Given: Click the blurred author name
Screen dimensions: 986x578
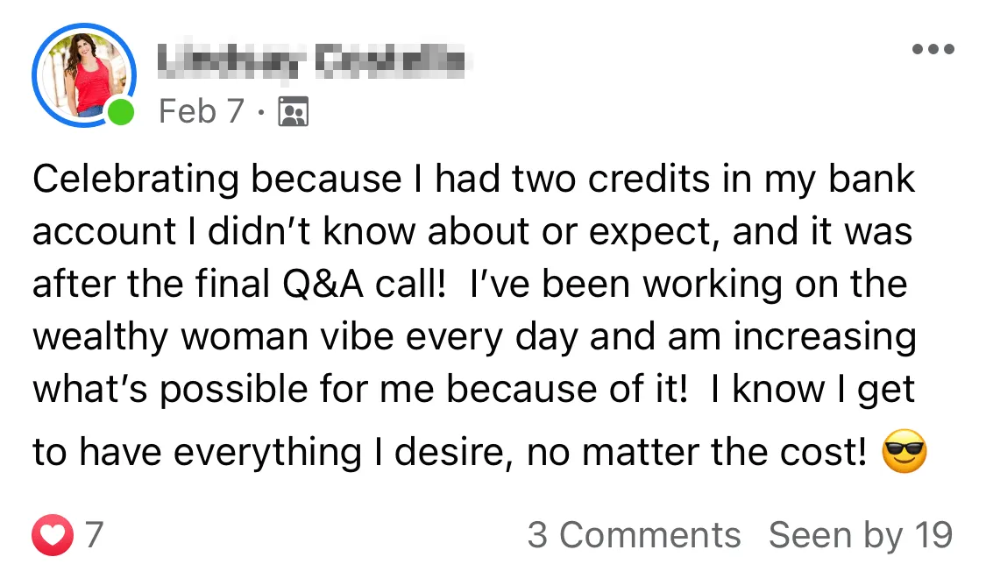Looking at the screenshot, I should [x=310, y=61].
